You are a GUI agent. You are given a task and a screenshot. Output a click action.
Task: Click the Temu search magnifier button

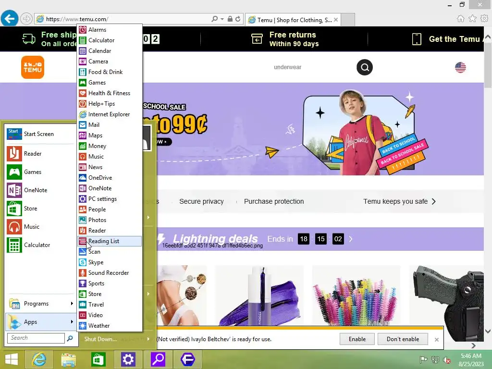365,67
